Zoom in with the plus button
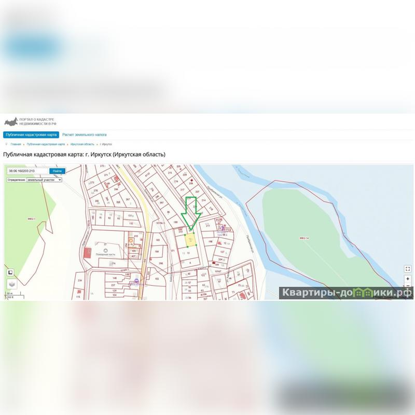The height and width of the screenshot is (415, 415). tap(408, 279)
